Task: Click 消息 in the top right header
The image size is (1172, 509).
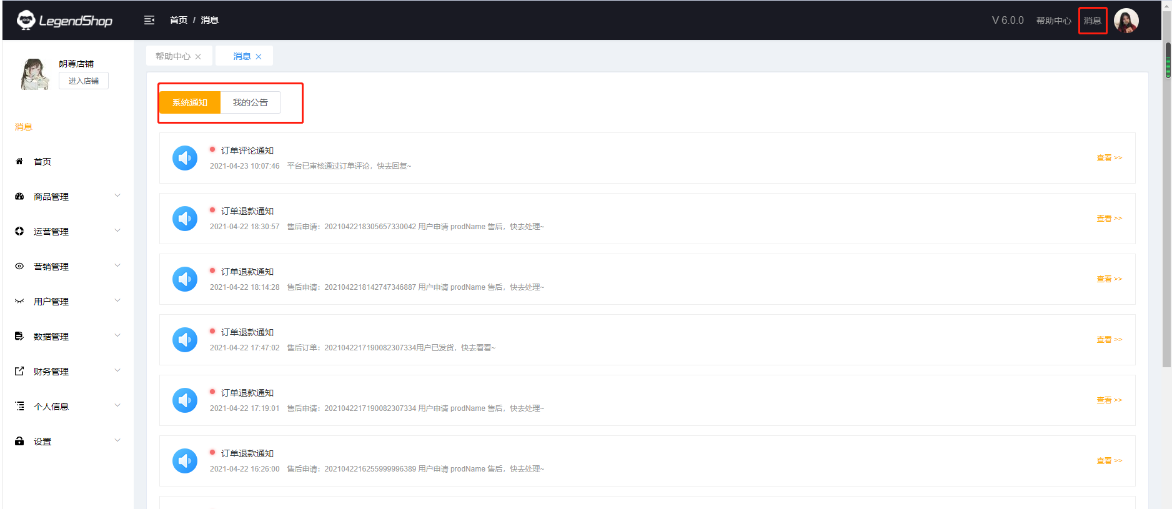Action: pyautogui.click(x=1092, y=21)
